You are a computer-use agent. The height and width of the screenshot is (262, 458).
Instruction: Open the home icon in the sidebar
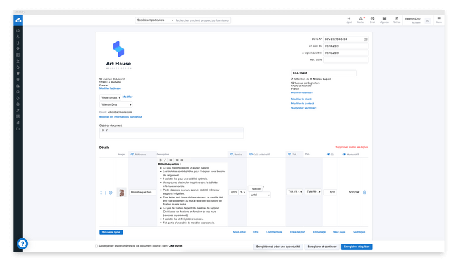[x=18, y=31]
